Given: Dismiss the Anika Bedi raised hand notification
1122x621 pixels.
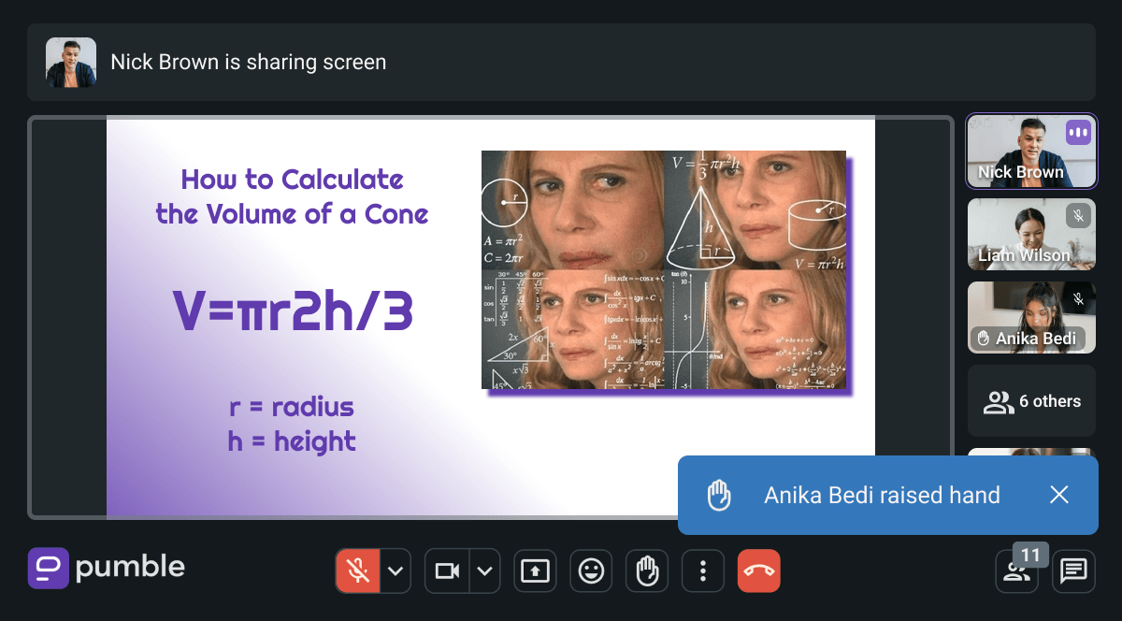Looking at the screenshot, I should click(x=1058, y=495).
